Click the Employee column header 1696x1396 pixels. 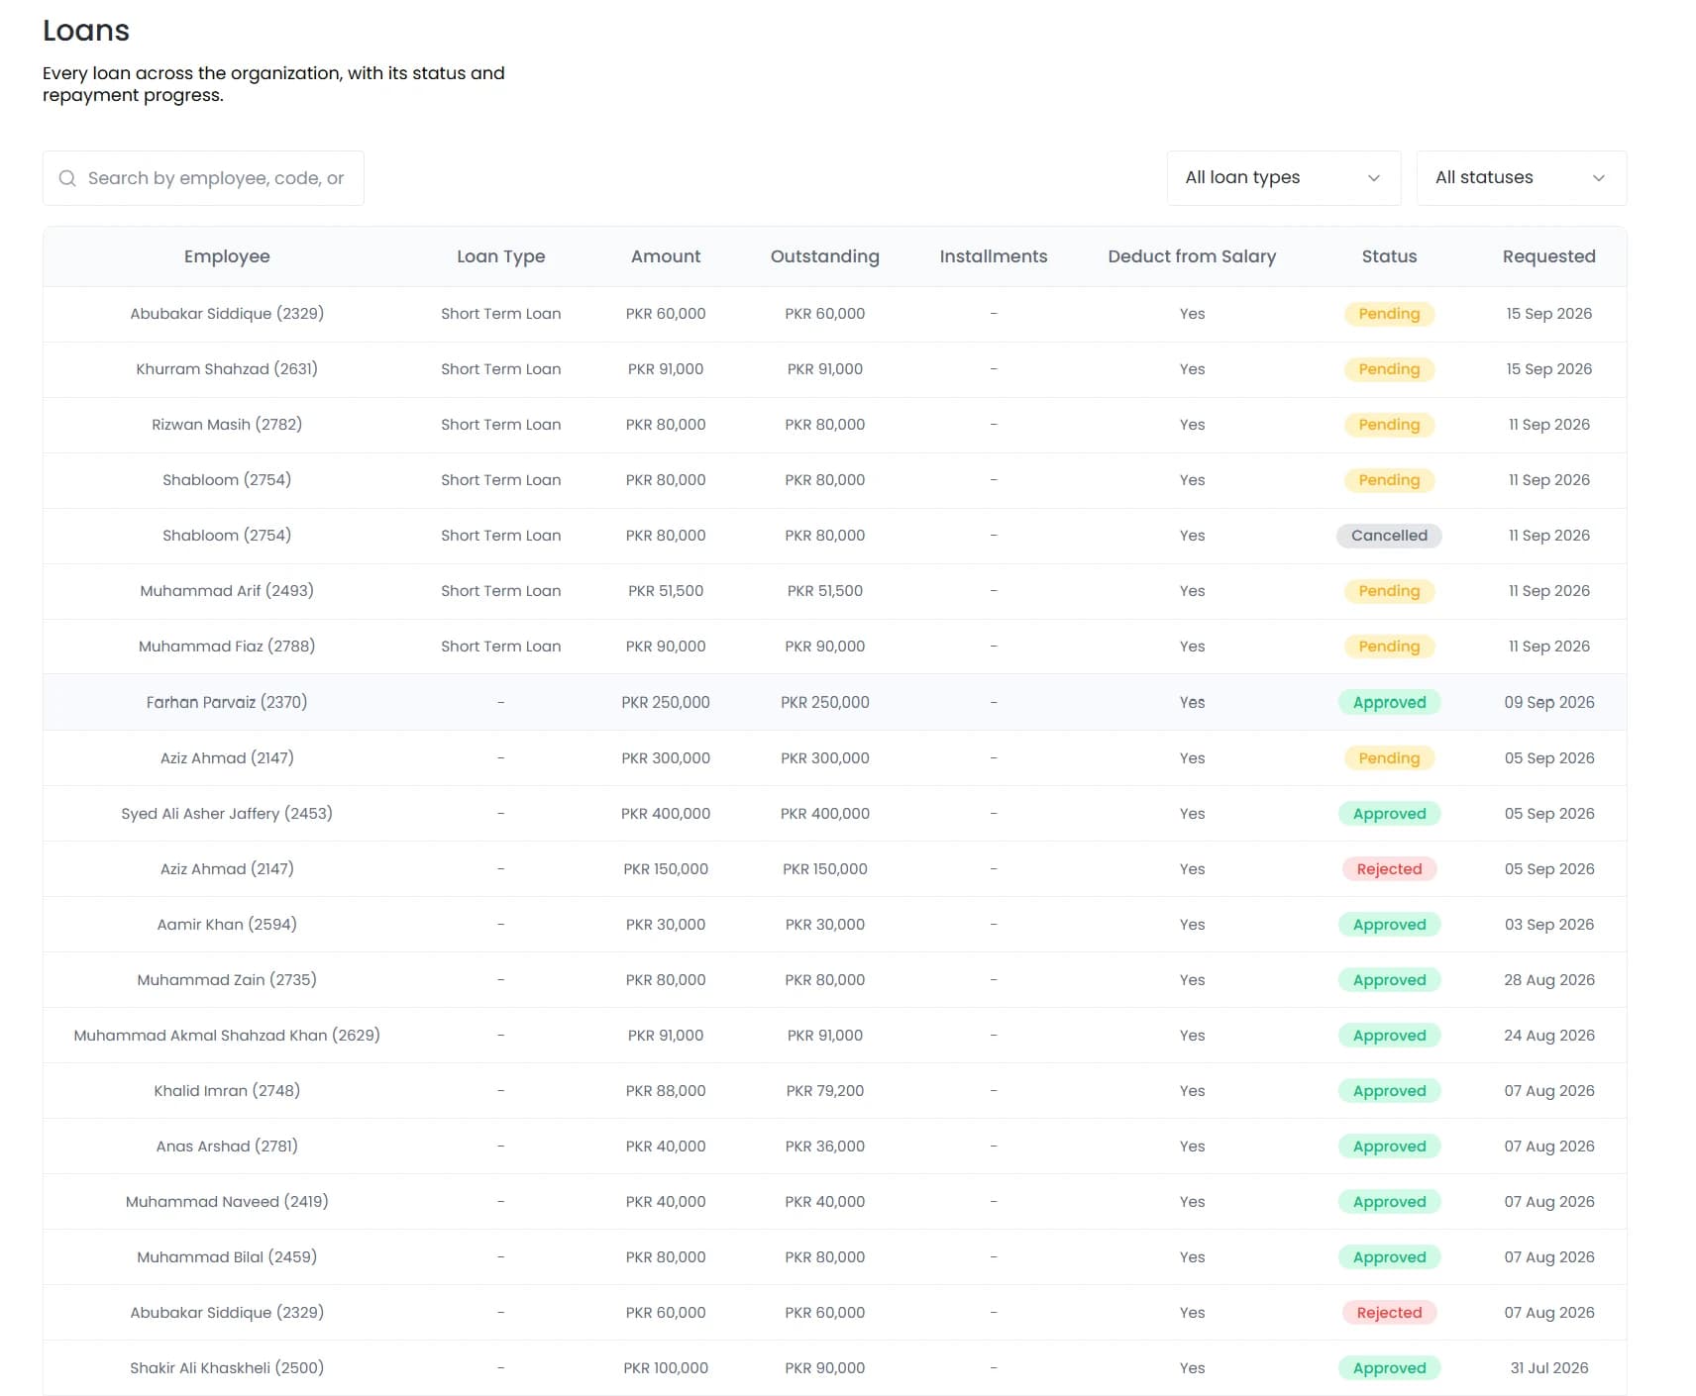tap(227, 256)
